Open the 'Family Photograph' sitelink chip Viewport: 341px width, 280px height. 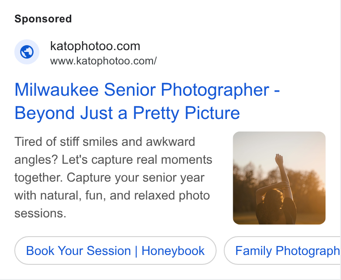tap(282, 250)
